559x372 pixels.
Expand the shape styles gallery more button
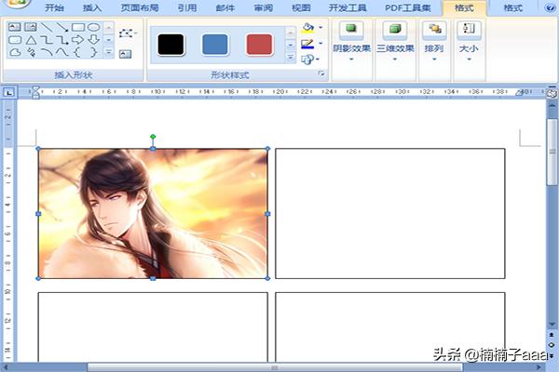point(291,57)
